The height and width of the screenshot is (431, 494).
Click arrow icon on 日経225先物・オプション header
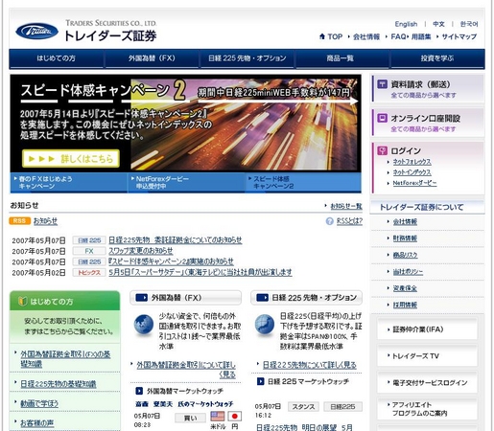(263, 298)
